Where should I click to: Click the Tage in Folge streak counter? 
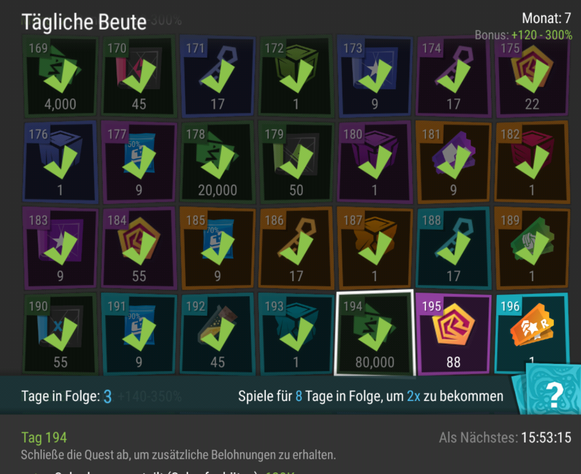point(67,396)
